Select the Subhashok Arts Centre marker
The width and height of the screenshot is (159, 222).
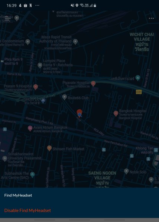pos(32,175)
